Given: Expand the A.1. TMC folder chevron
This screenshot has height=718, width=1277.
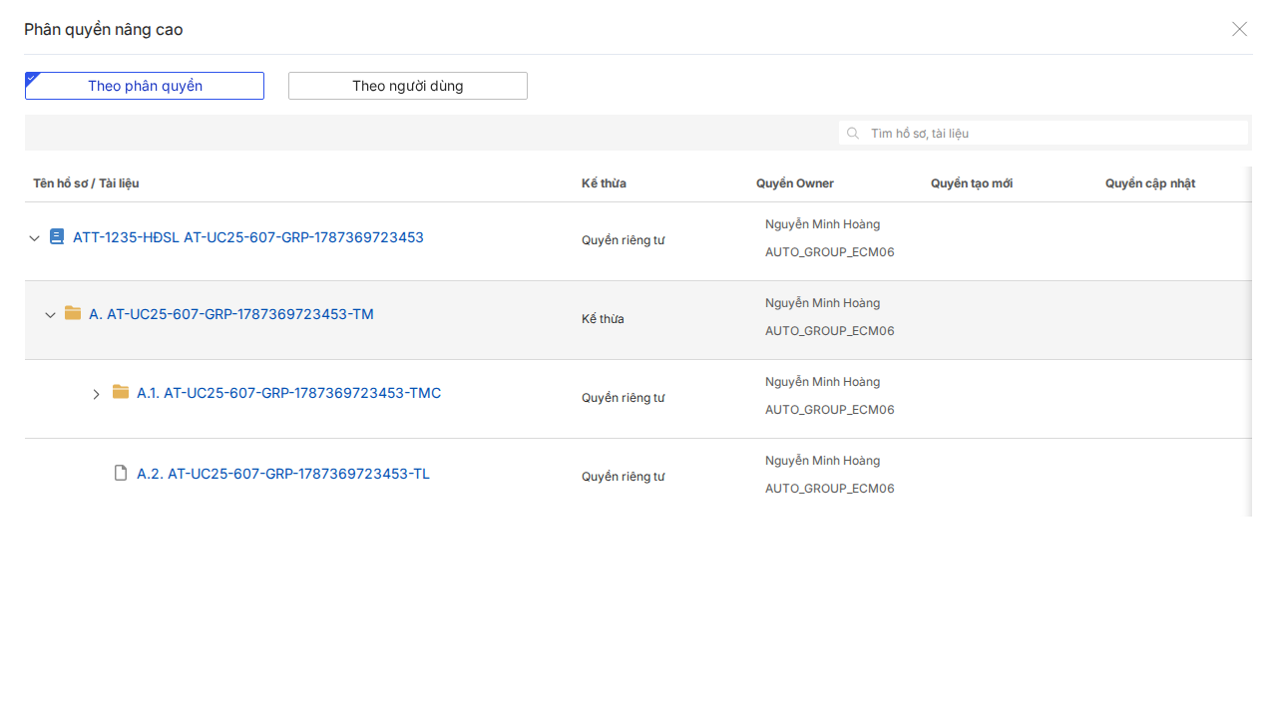Looking at the screenshot, I should click(x=97, y=394).
